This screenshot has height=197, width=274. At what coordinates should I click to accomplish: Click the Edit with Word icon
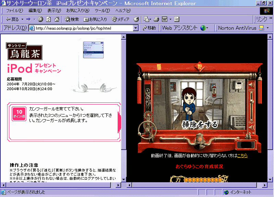165,20
